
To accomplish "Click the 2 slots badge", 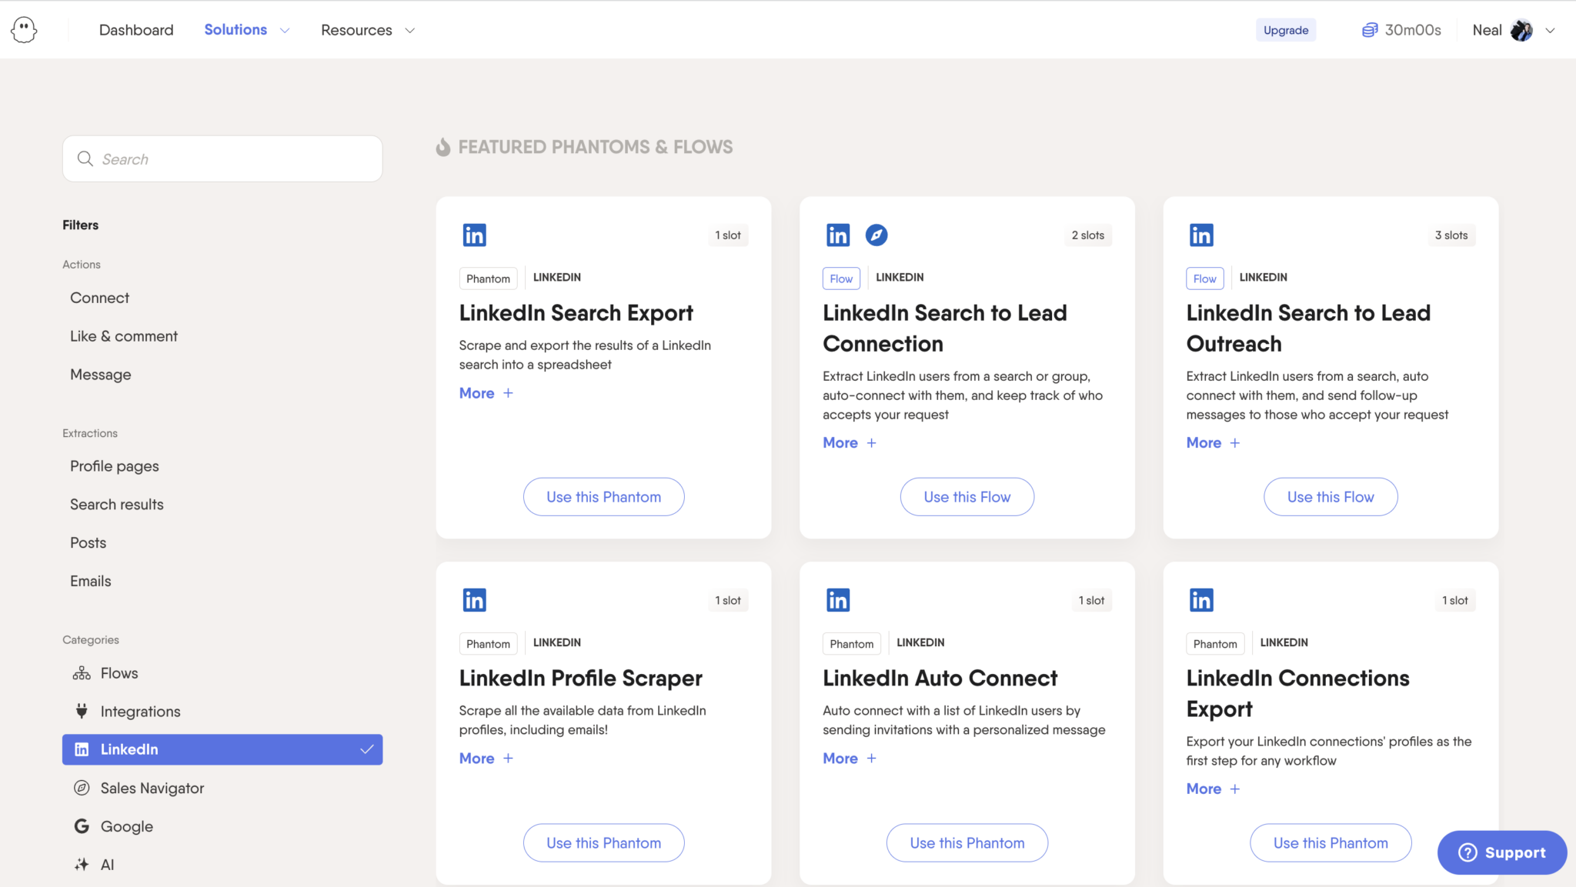I will (1088, 235).
